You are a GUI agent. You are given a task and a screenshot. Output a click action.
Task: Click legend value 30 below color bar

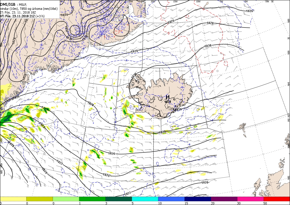(x=239, y=203)
